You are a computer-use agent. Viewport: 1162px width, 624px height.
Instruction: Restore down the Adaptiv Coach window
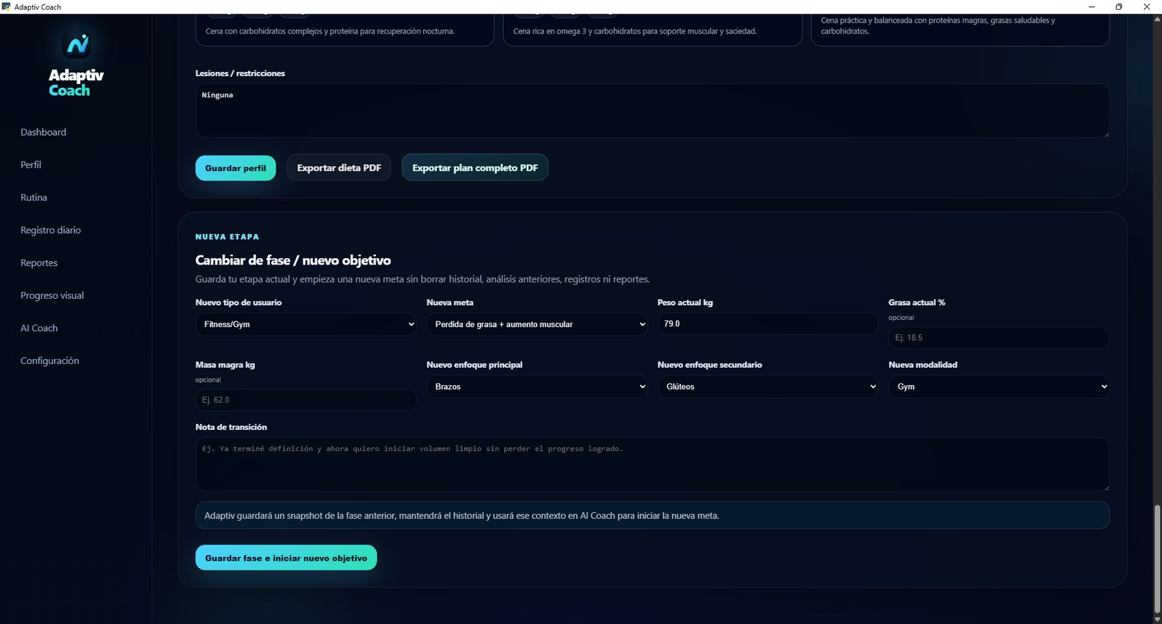[1119, 6]
